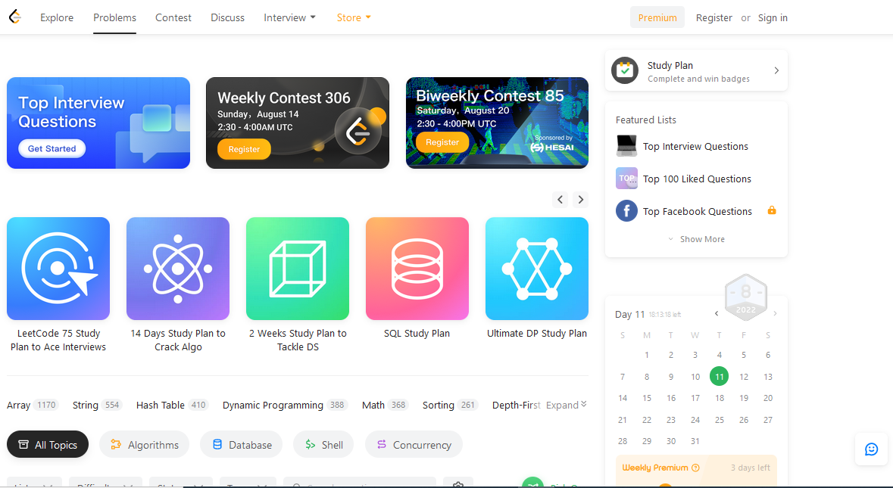Select day 18 in the calendar
Screen dimensions: 893x488
point(720,398)
